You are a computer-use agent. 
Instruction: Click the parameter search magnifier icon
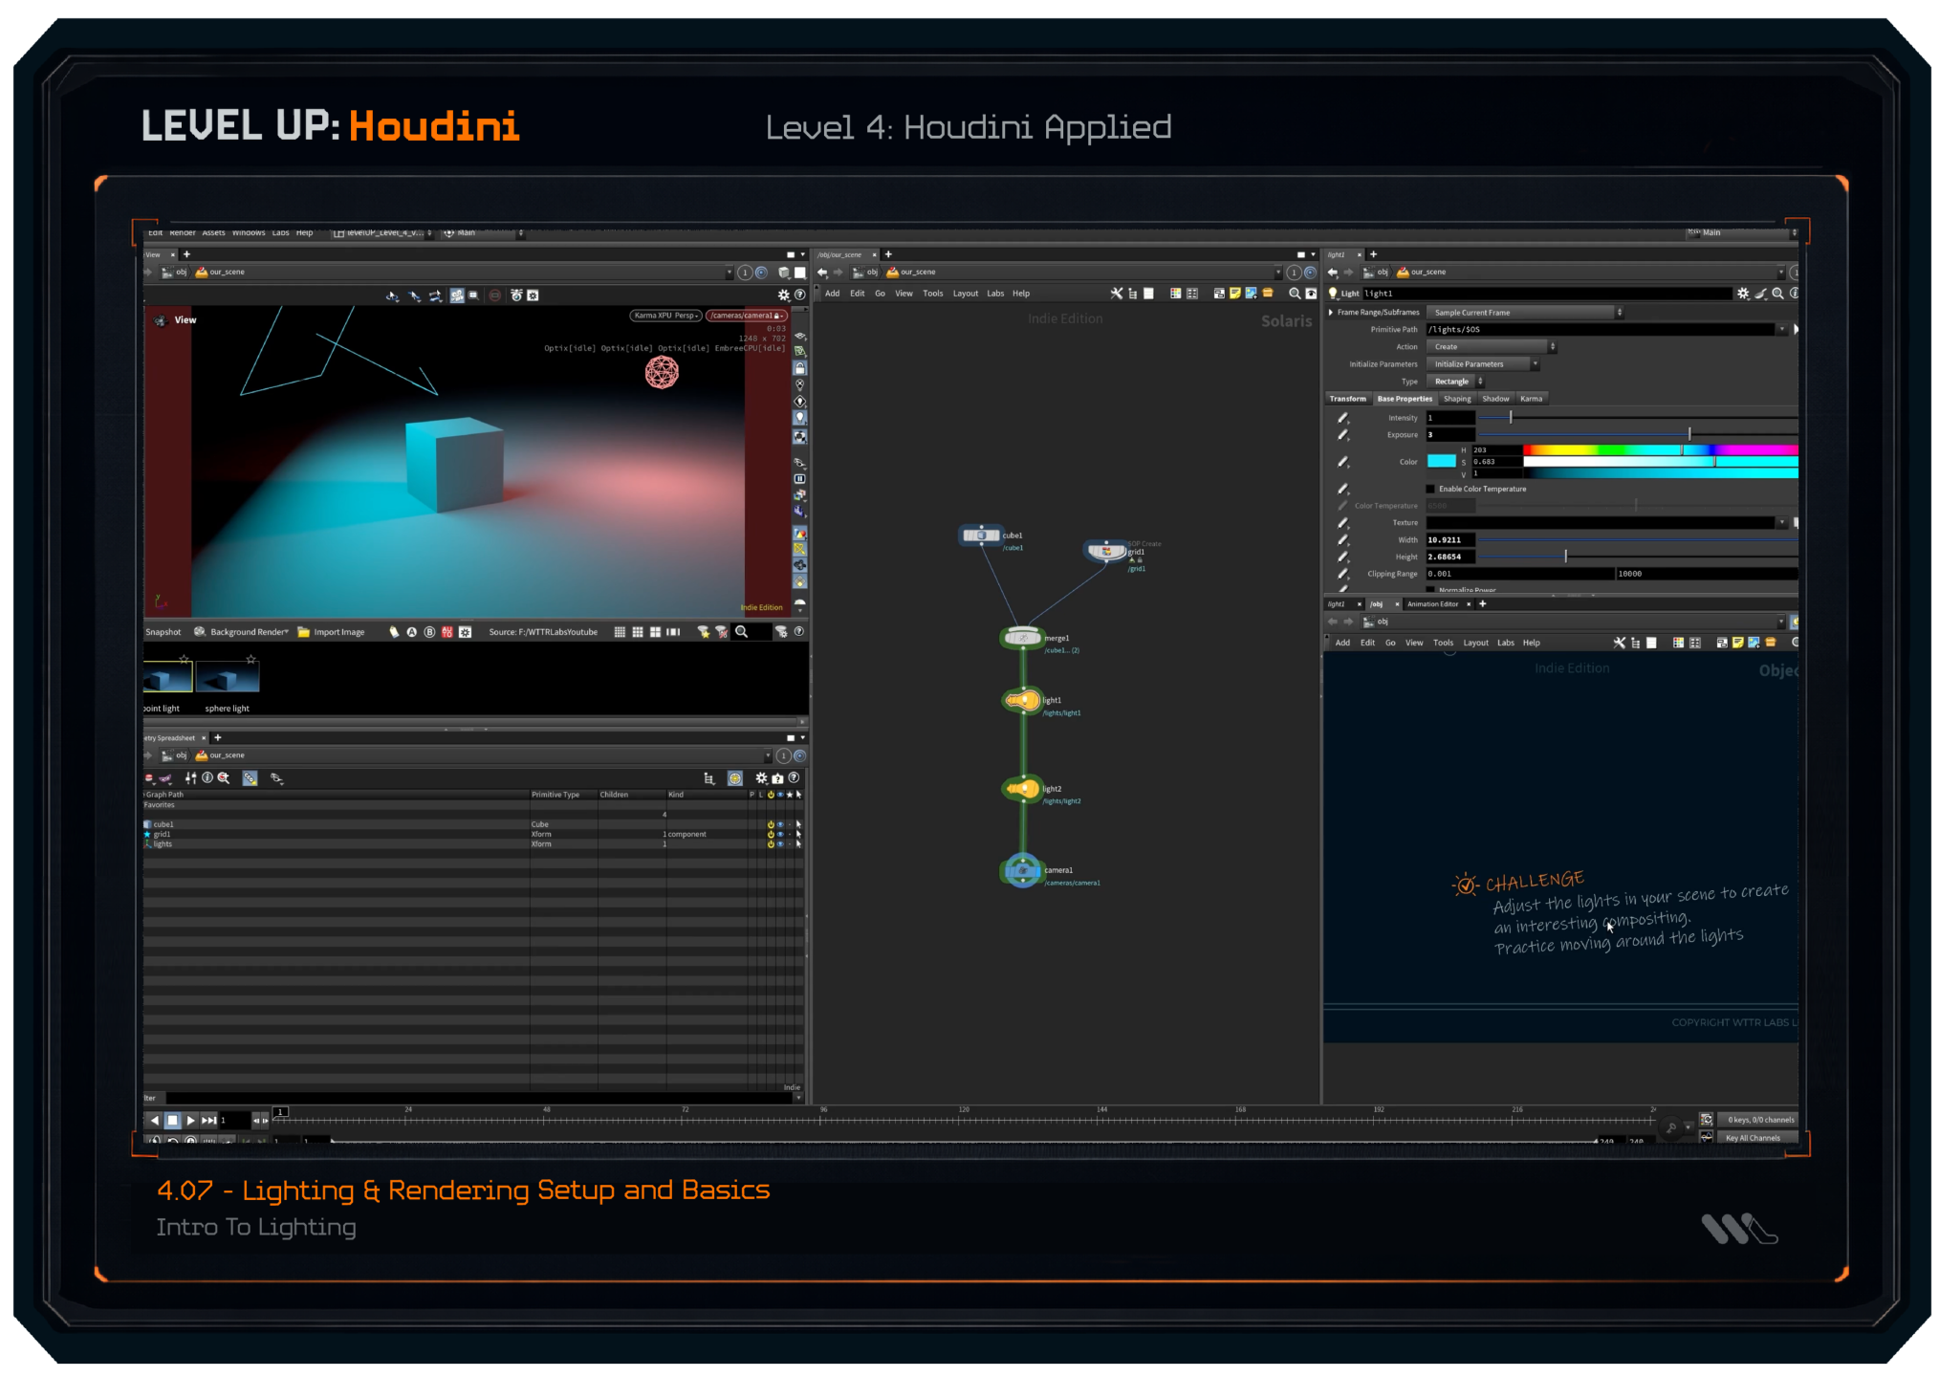click(x=1777, y=294)
